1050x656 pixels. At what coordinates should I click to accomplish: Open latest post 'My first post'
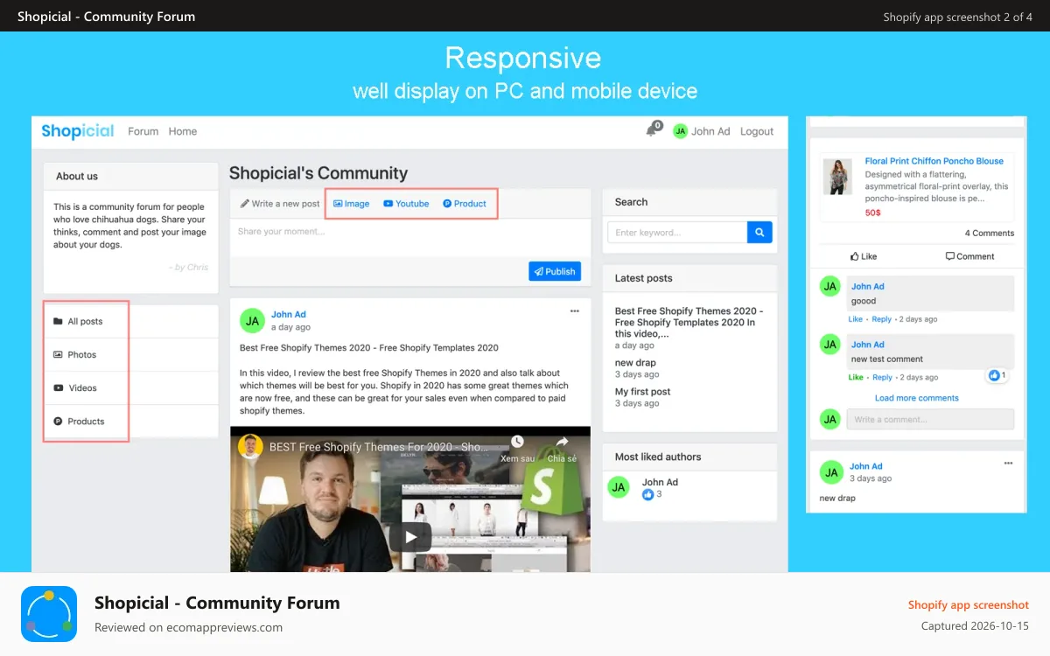pos(643,391)
